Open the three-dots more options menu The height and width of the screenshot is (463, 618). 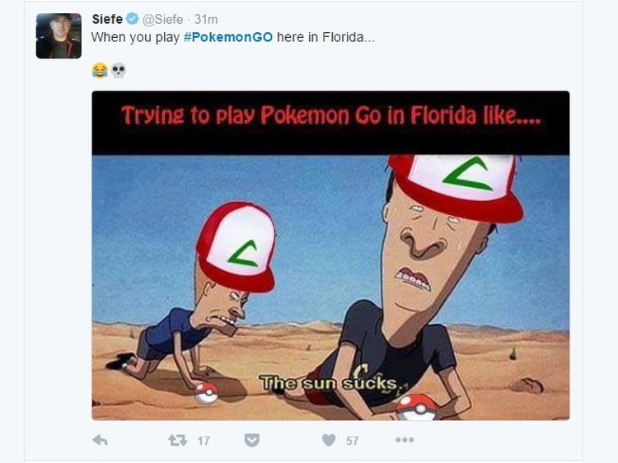coord(405,439)
